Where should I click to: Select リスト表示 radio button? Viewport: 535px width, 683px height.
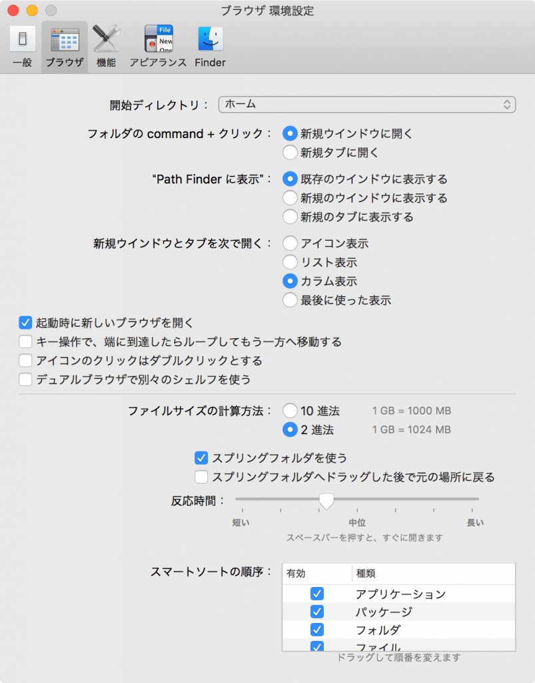pos(290,262)
